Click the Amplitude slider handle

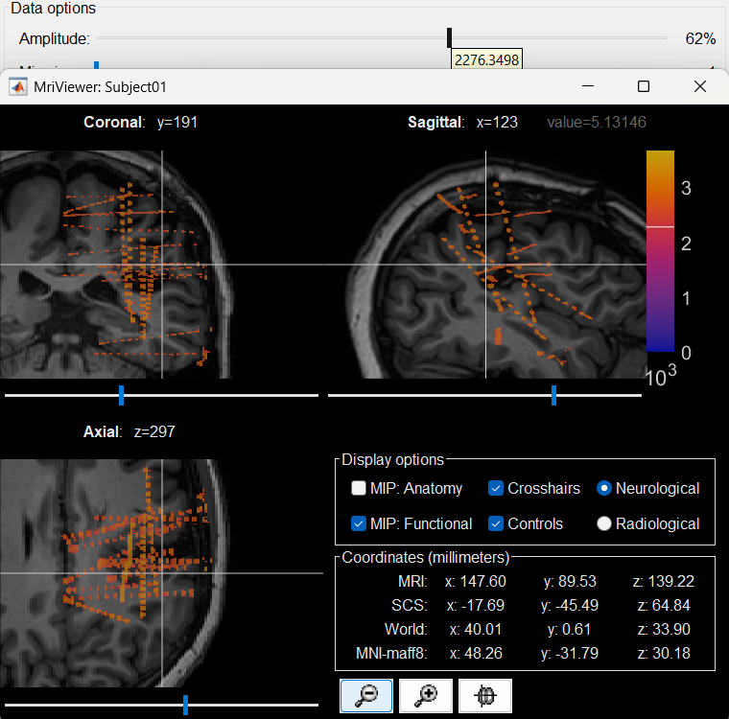tap(449, 38)
